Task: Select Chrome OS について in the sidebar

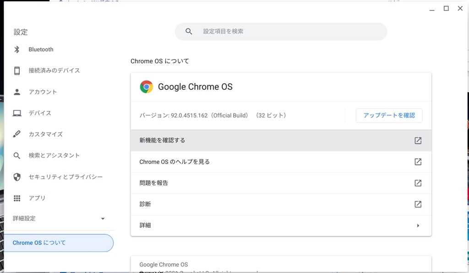Action: pyautogui.click(x=59, y=243)
